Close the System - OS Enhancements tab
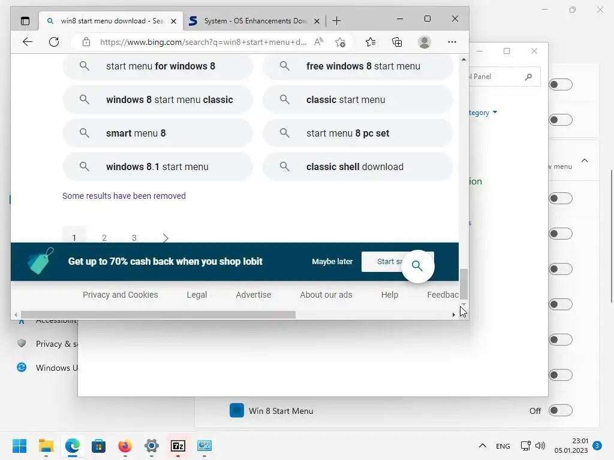Image resolution: width=614 pixels, height=460 pixels. pyautogui.click(x=317, y=21)
